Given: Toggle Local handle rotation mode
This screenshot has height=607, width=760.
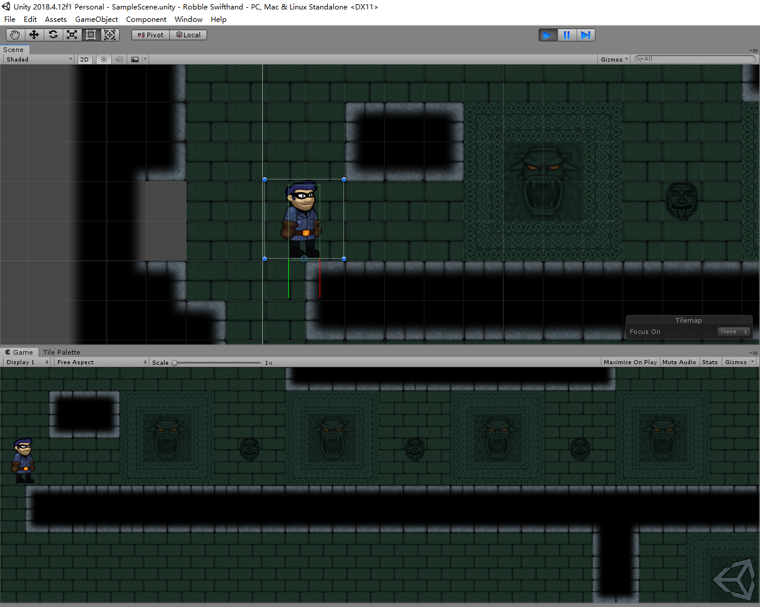Looking at the screenshot, I should pyautogui.click(x=188, y=35).
